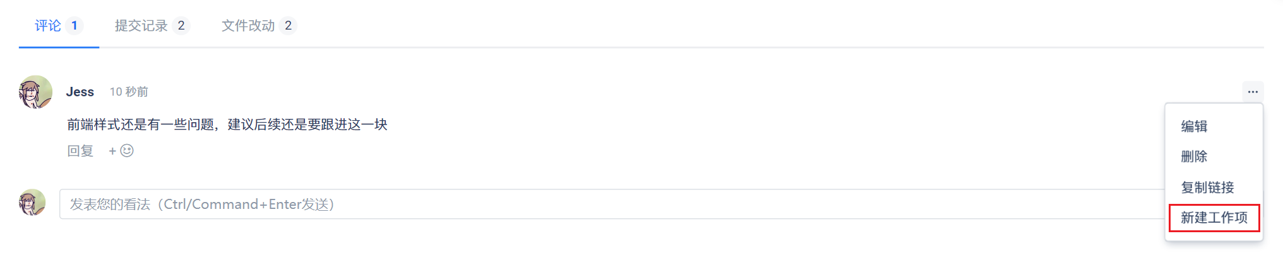Click the count badge next to 提交记录

[181, 26]
